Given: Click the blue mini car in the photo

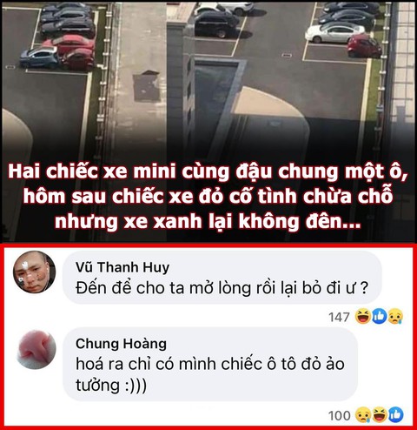Looking at the screenshot, I should pos(39,57).
